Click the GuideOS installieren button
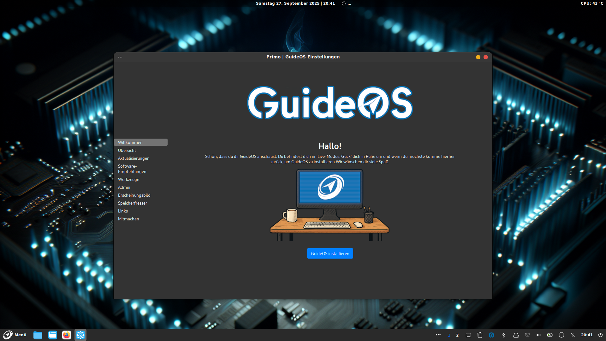This screenshot has width=606, height=341. point(330,254)
